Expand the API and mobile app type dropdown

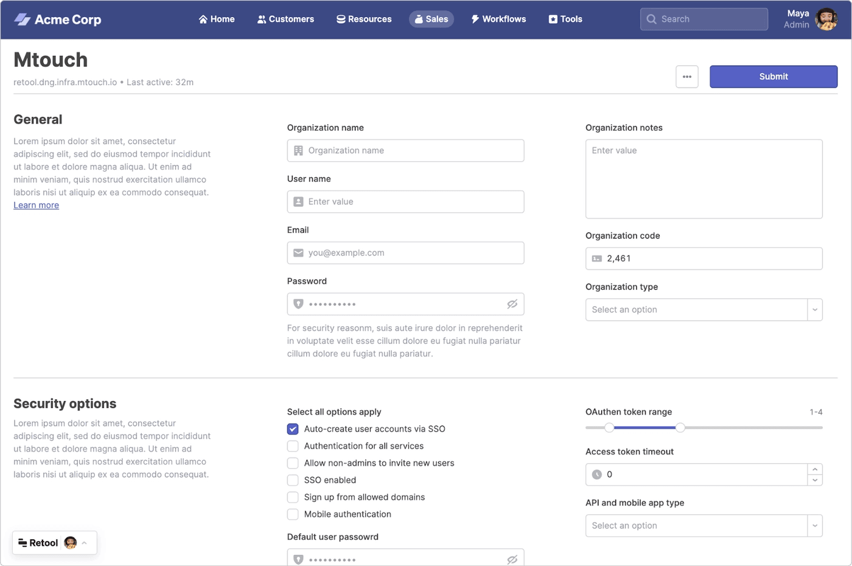(x=814, y=526)
